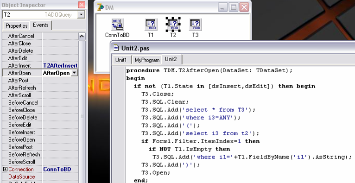This screenshot has width=355, height=183.
Task: Click the 'where i3=ANY' code line
Action: (x=191, y=118)
